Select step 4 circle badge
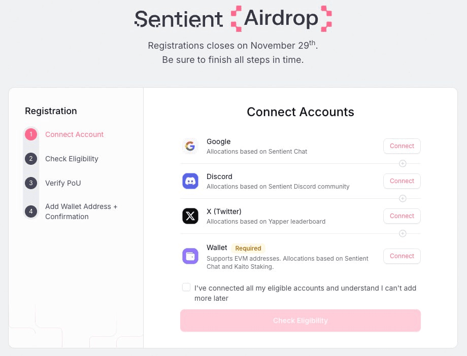Screen dimensions: 467x356 (31, 211)
